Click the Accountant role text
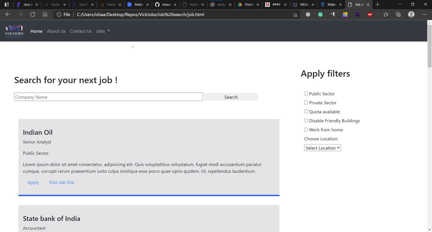This screenshot has width=432, height=232. point(34,228)
